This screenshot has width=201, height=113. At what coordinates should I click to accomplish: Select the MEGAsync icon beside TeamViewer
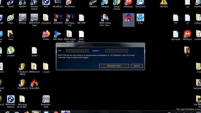click(128, 4)
